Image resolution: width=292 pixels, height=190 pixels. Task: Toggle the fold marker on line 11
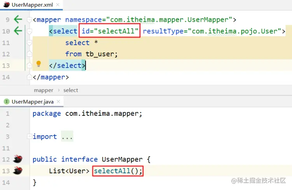(x=29, y=43)
